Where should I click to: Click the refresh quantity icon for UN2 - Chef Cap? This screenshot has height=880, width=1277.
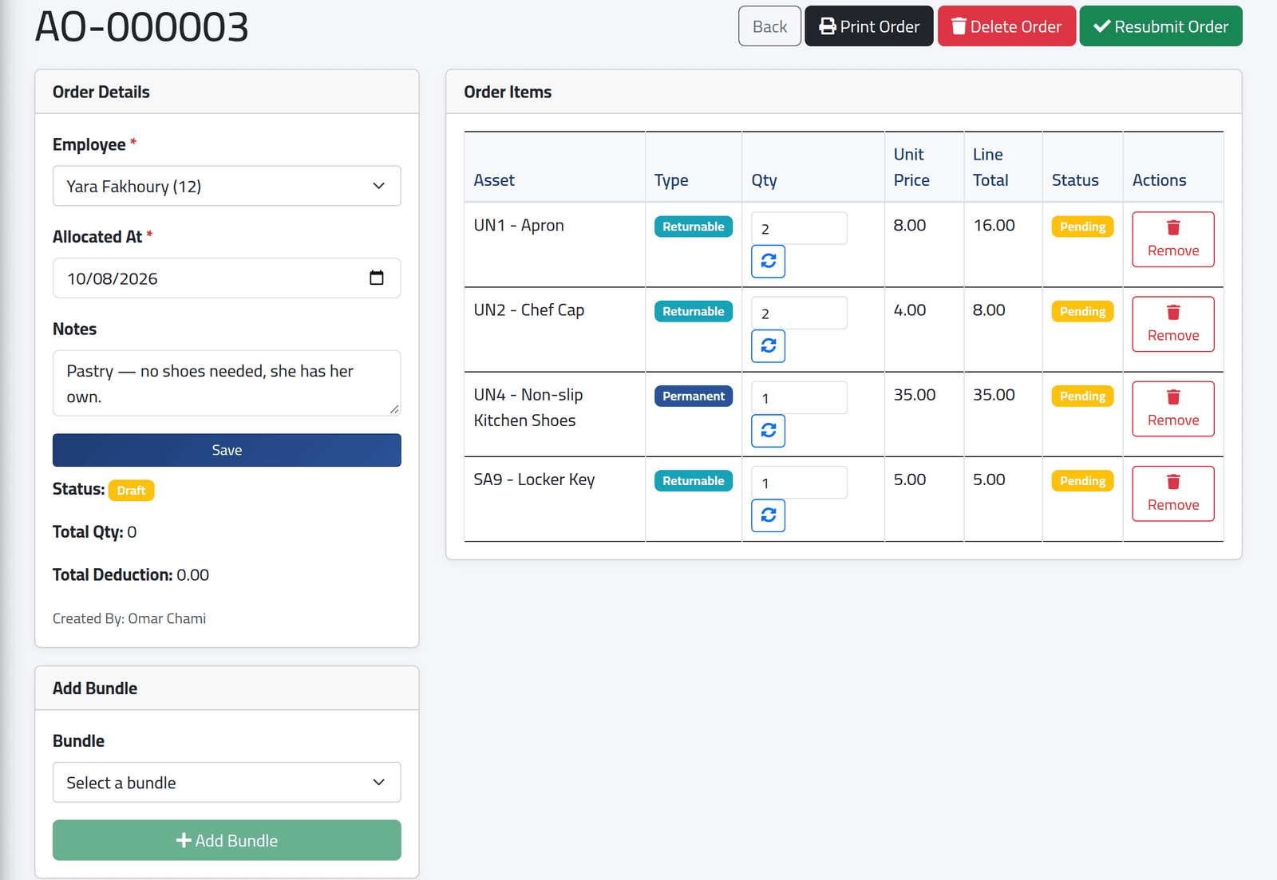pos(768,345)
